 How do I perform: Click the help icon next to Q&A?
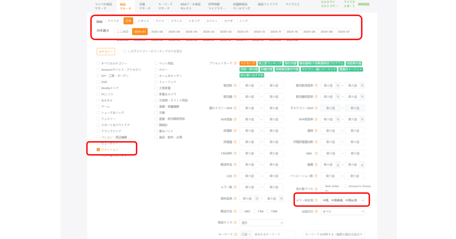316,153
